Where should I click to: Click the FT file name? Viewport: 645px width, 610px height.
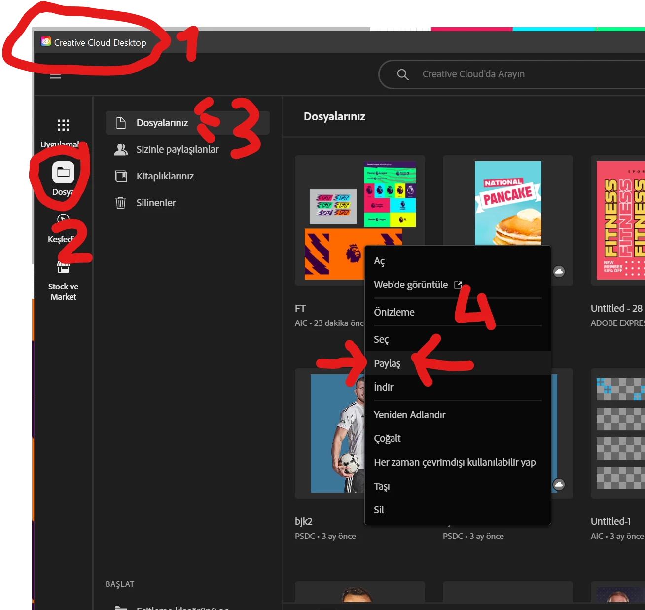click(x=300, y=308)
